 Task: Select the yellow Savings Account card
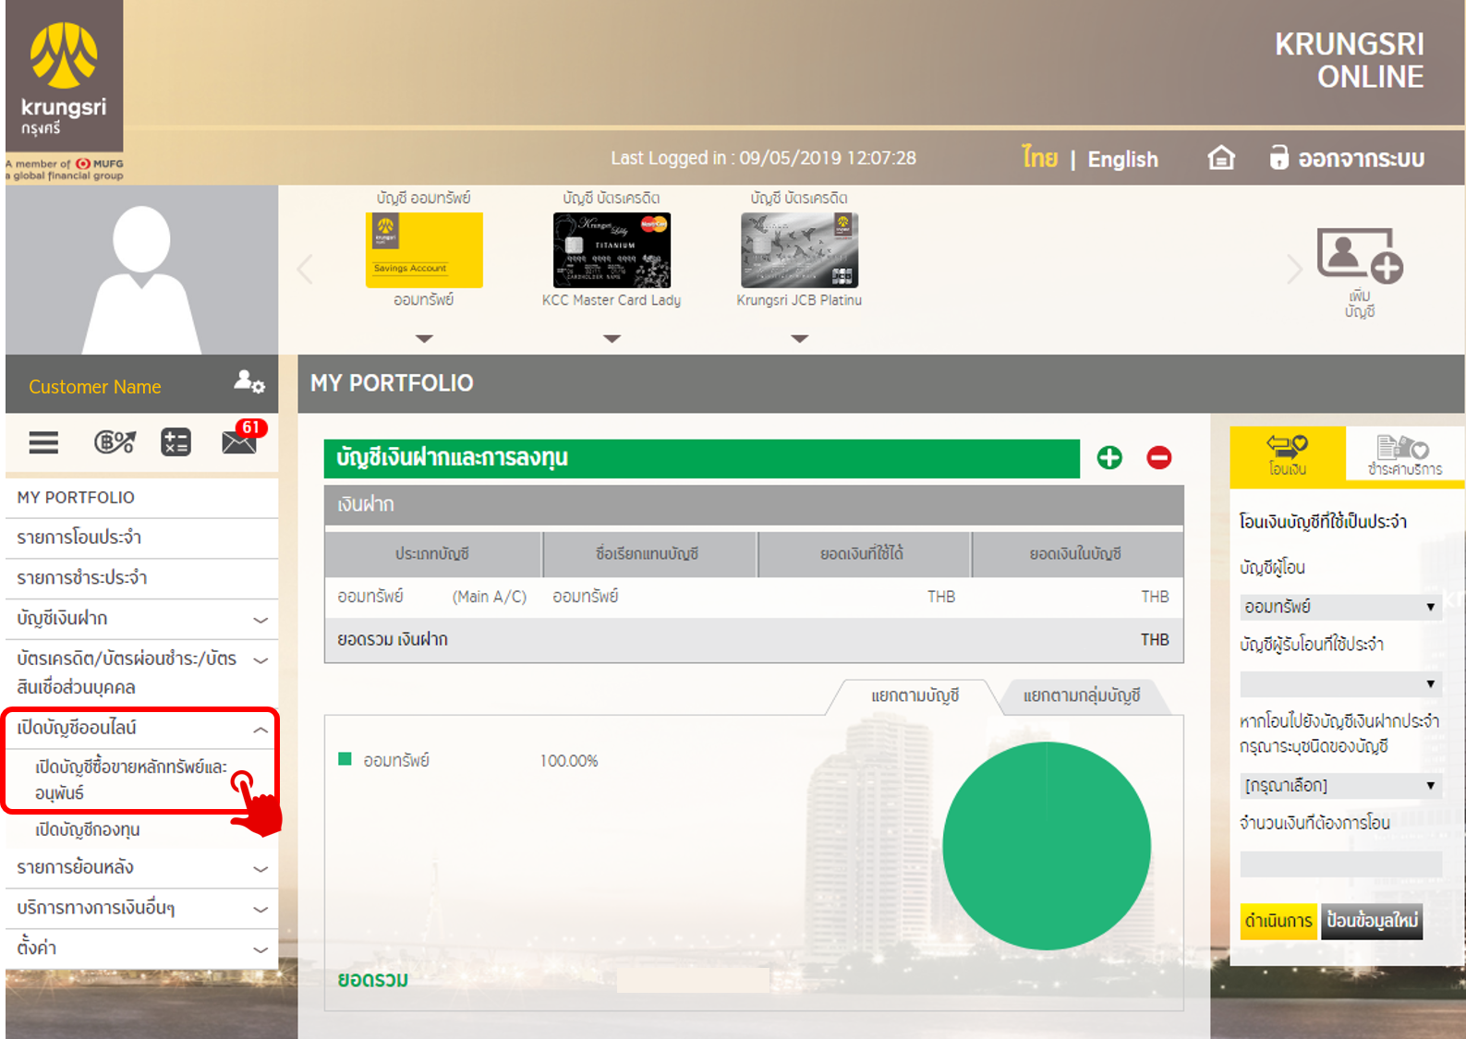point(424,250)
